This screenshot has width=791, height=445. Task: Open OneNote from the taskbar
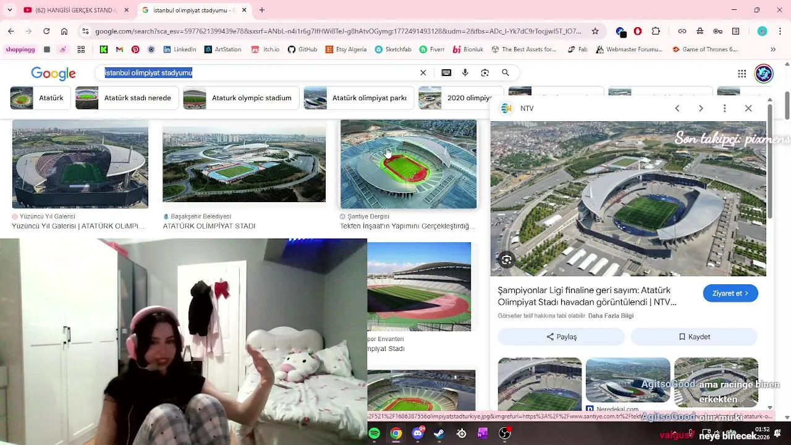[483, 434]
